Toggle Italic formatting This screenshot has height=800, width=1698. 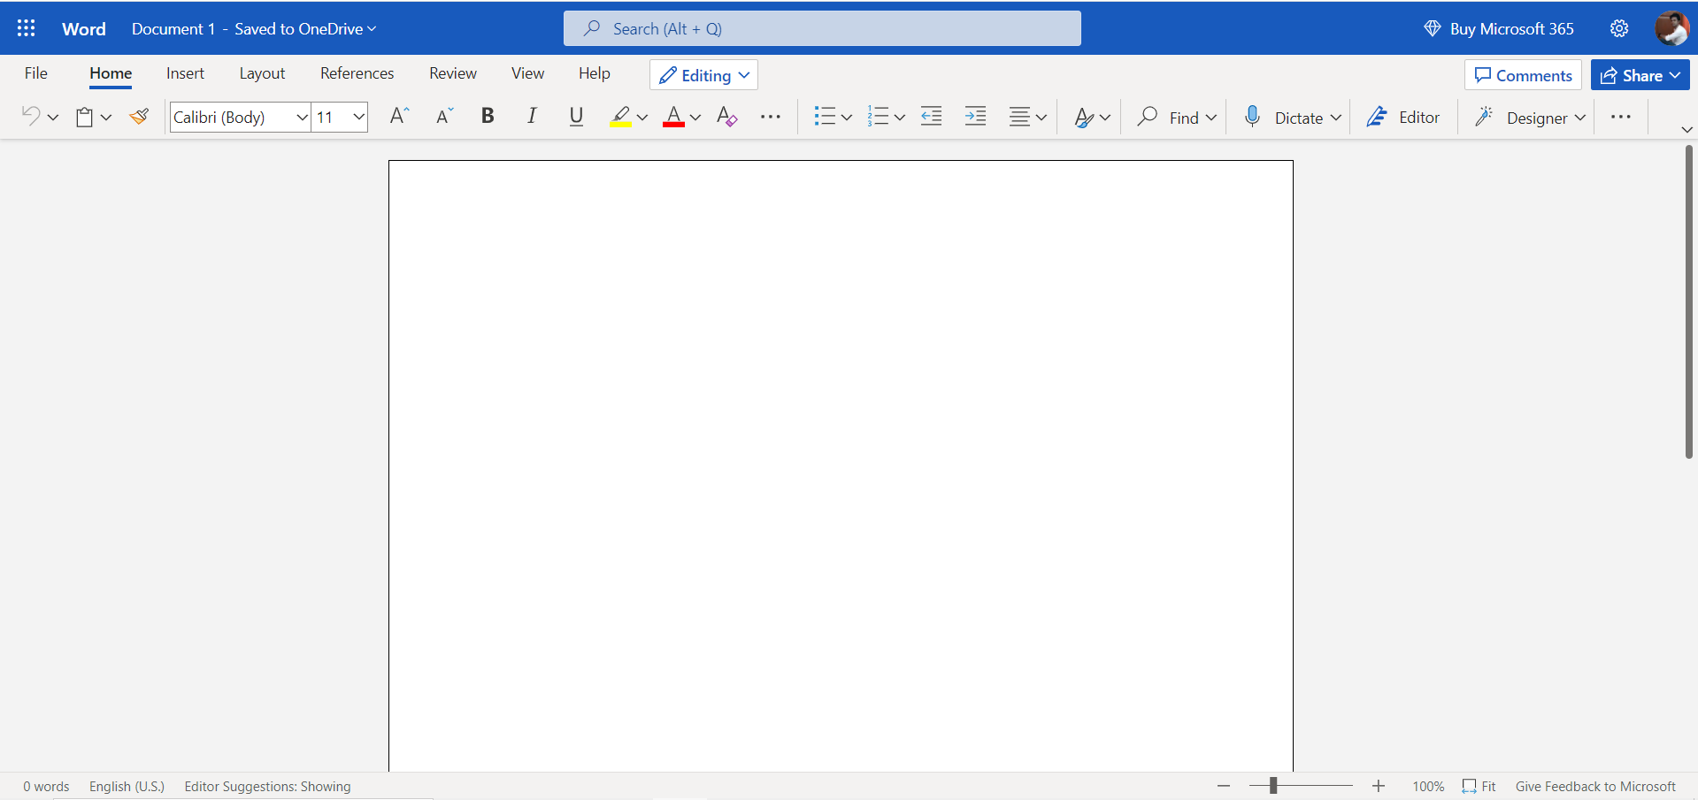coord(532,117)
